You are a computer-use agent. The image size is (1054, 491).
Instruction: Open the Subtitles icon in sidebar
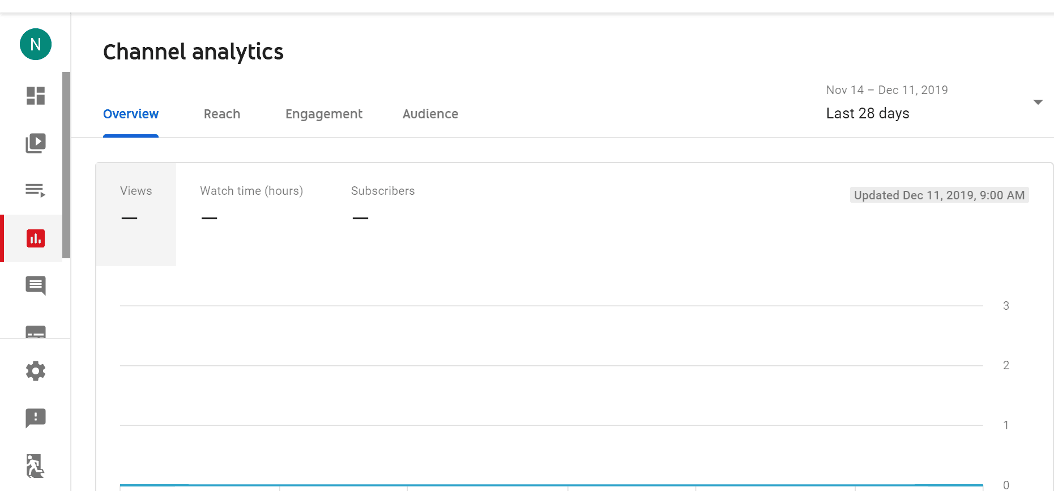pos(36,331)
